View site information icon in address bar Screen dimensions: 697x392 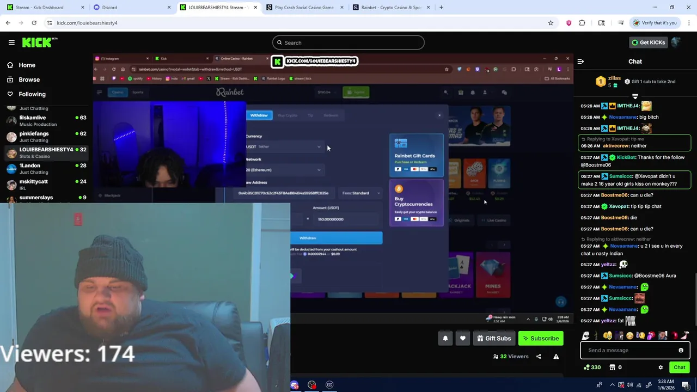(50, 23)
